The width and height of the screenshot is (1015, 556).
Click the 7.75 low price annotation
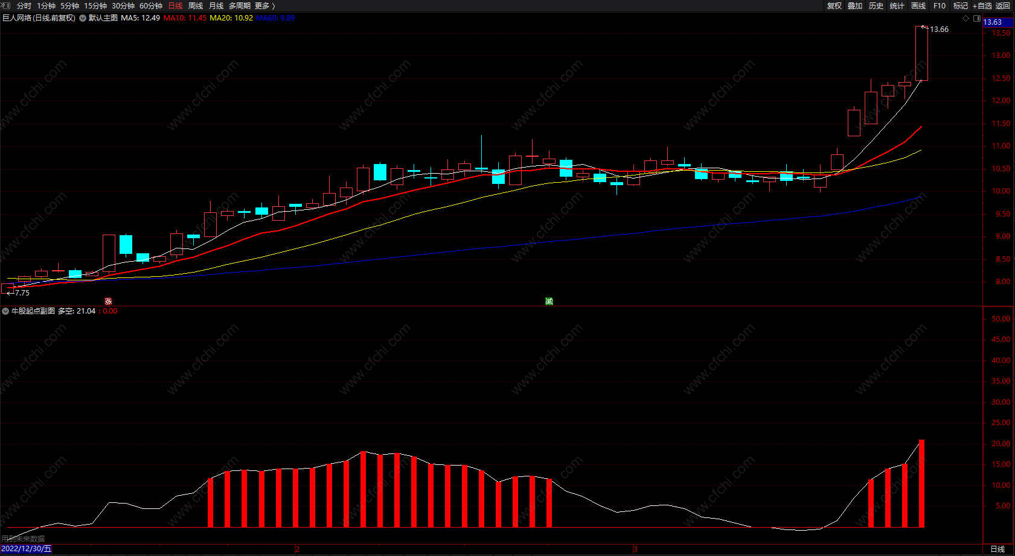(22, 293)
